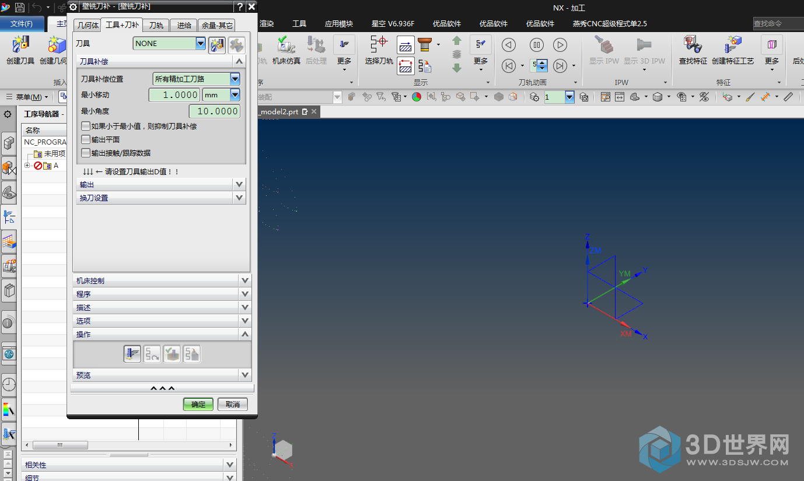
Task: Switch to the 进给 tab
Action: (x=184, y=25)
